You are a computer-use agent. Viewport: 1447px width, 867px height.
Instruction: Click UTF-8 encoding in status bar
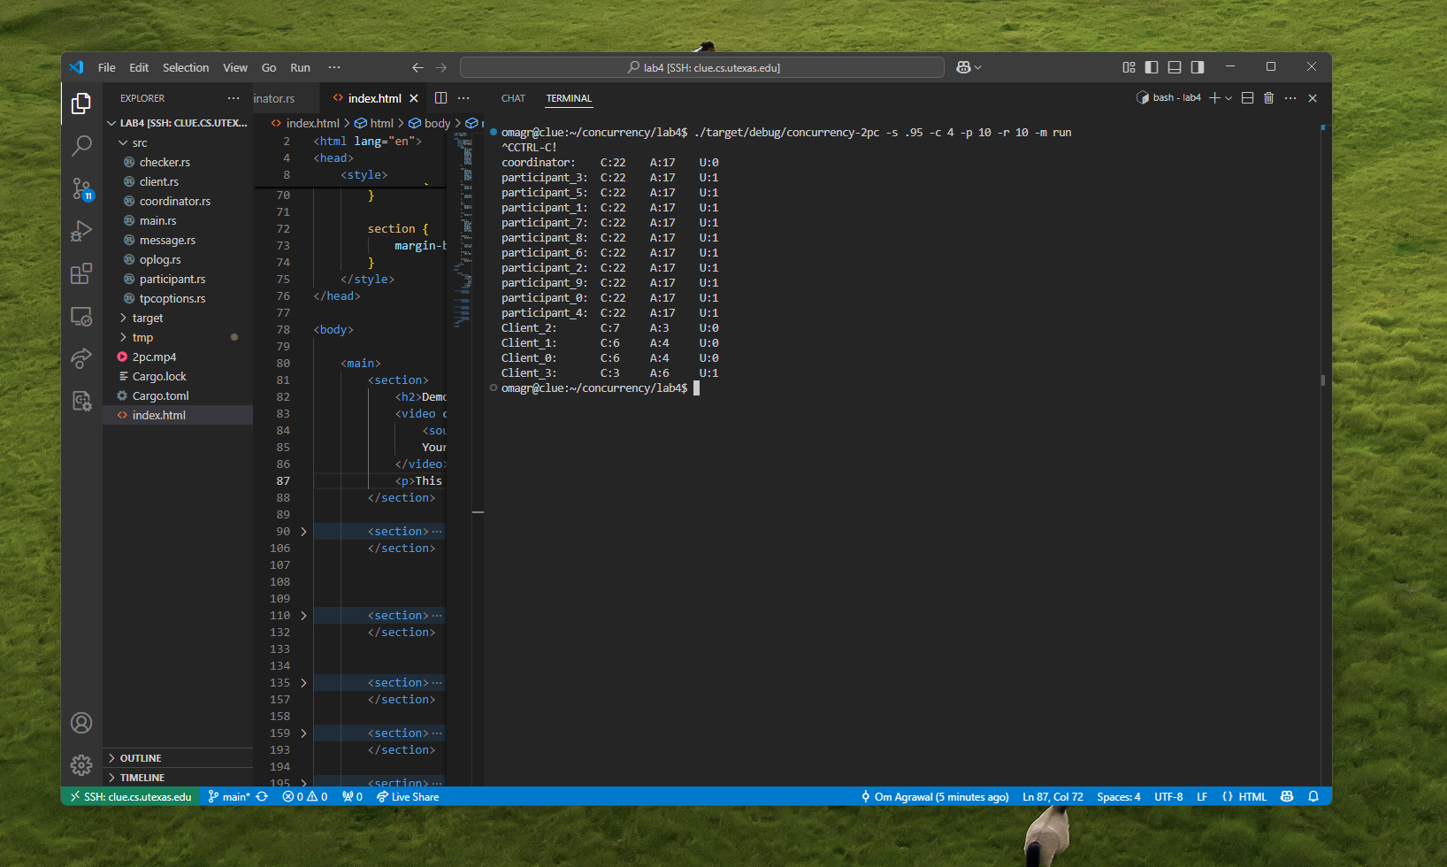[1168, 796]
